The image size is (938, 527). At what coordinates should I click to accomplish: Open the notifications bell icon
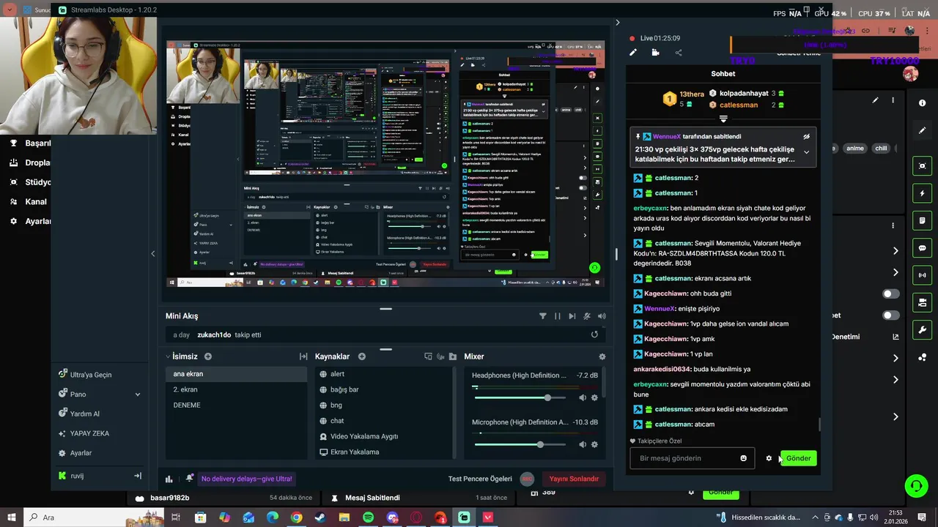click(x=190, y=479)
